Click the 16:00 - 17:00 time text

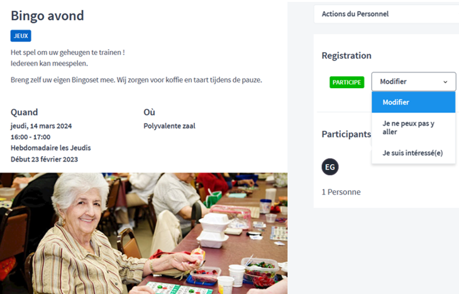click(30, 137)
